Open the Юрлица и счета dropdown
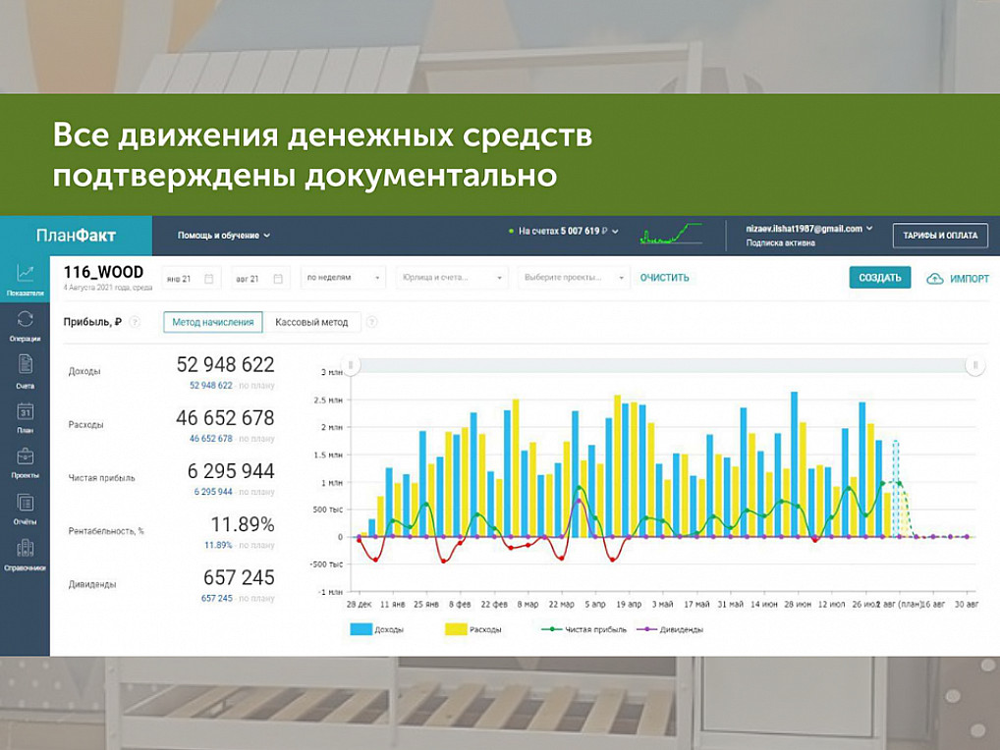Image resolution: width=1000 pixels, height=750 pixels. pyautogui.click(x=452, y=278)
